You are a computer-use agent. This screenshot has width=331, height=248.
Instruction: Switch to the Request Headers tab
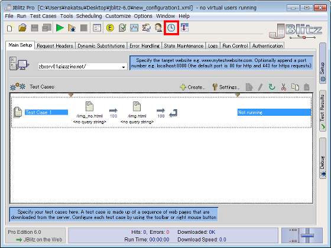click(55, 46)
